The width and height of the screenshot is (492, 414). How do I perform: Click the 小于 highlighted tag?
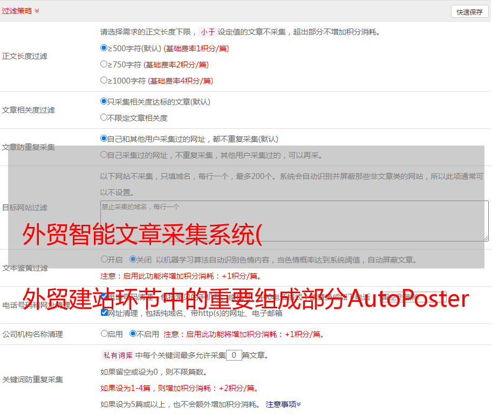tap(208, 32)
